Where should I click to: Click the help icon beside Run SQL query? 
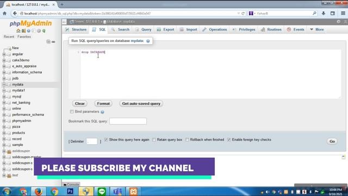click(148, 41)
